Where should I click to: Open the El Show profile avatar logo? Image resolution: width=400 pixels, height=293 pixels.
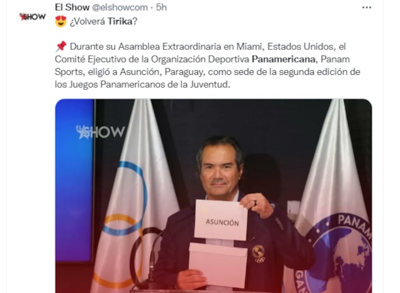point(32,17)
